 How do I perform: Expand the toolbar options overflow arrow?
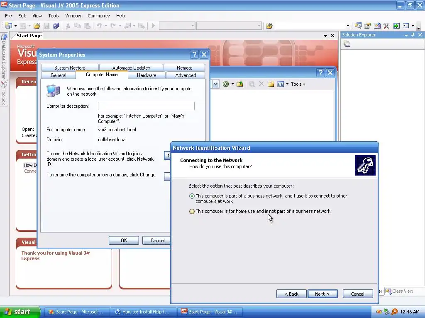click(x=418, y=27)
